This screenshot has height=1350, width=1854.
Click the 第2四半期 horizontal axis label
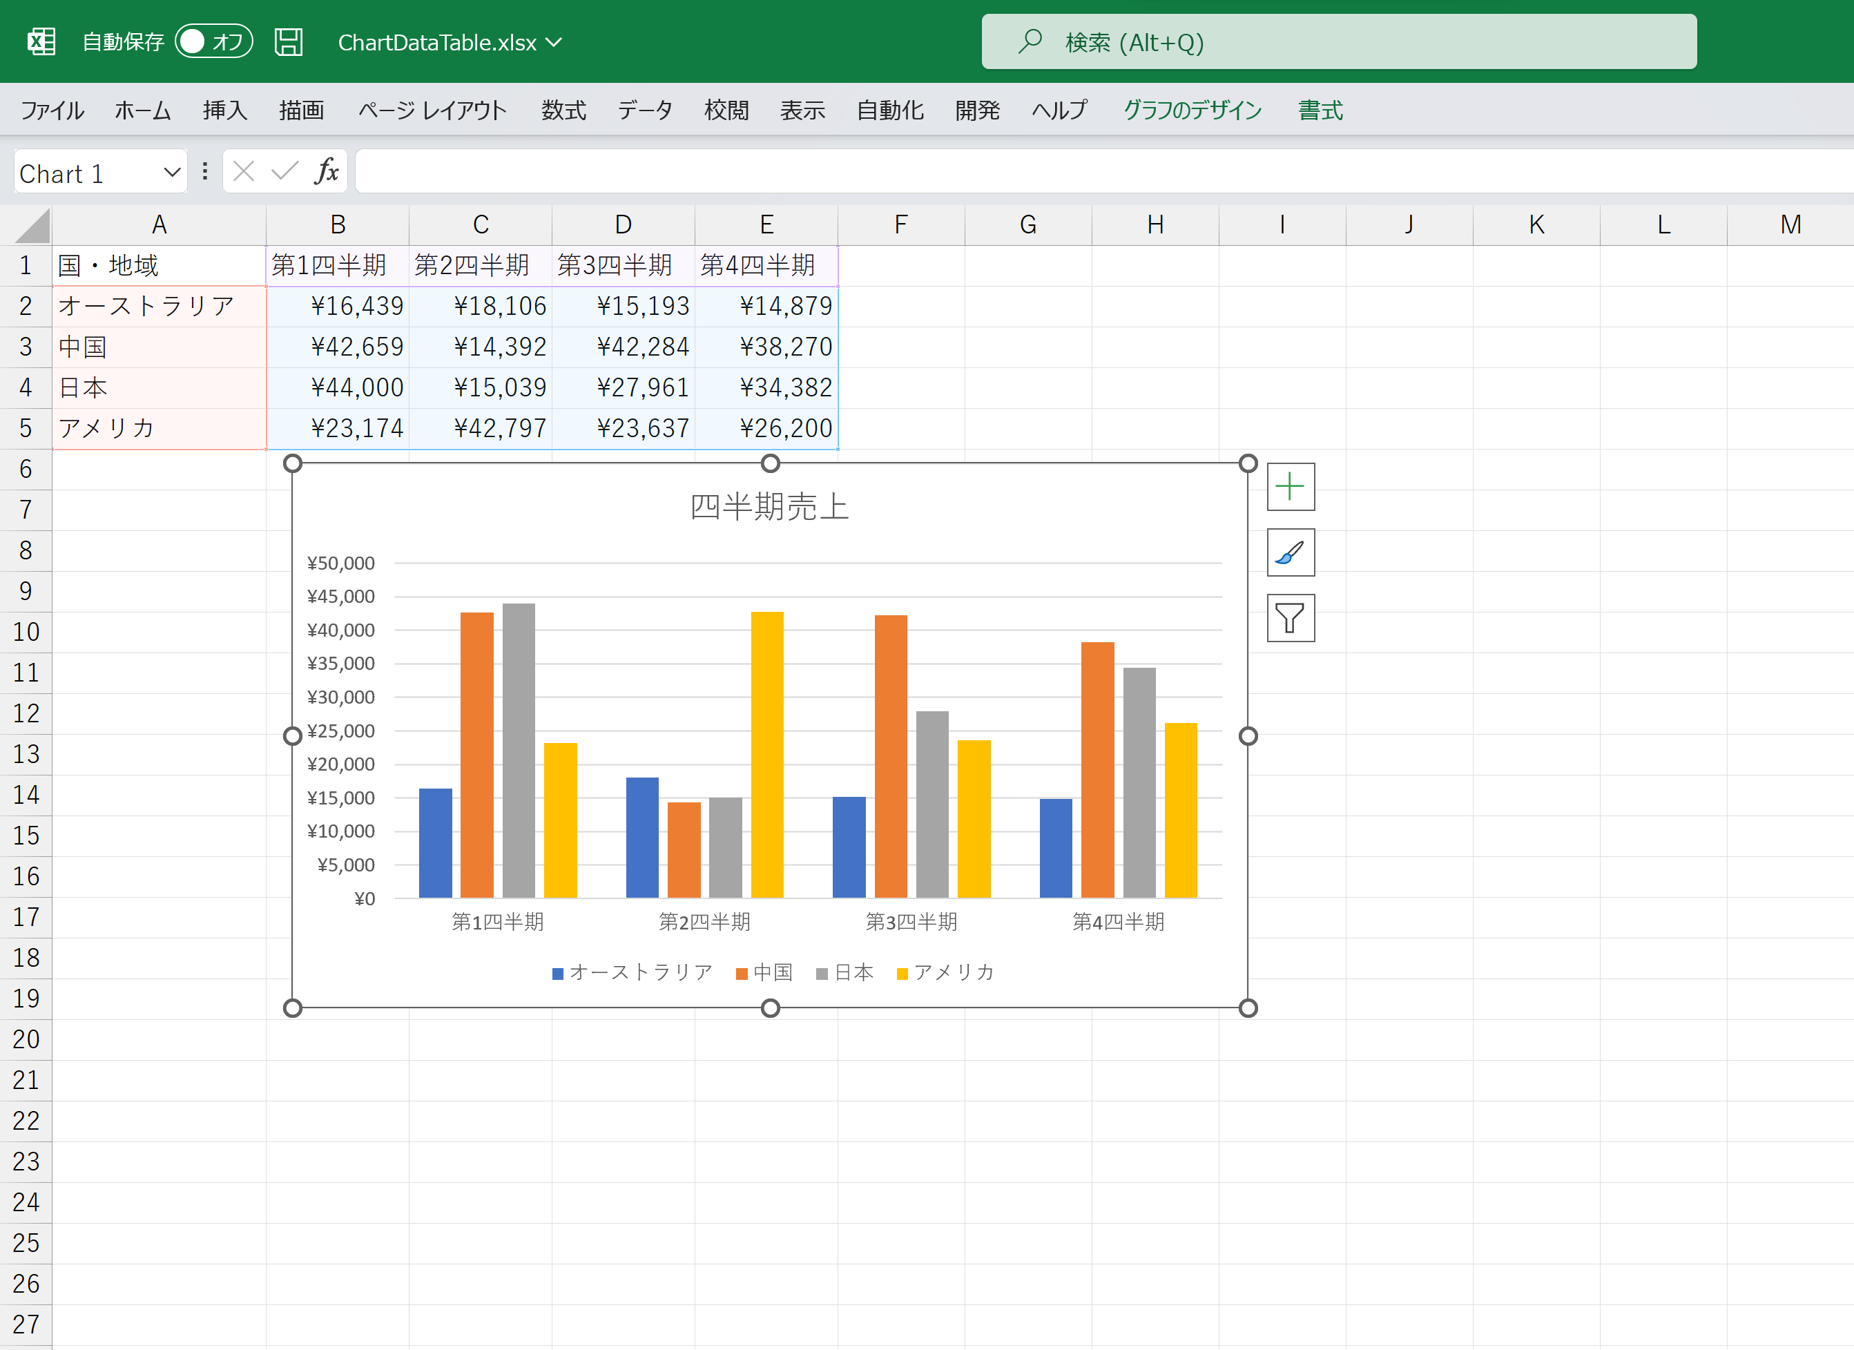(704, 923)
